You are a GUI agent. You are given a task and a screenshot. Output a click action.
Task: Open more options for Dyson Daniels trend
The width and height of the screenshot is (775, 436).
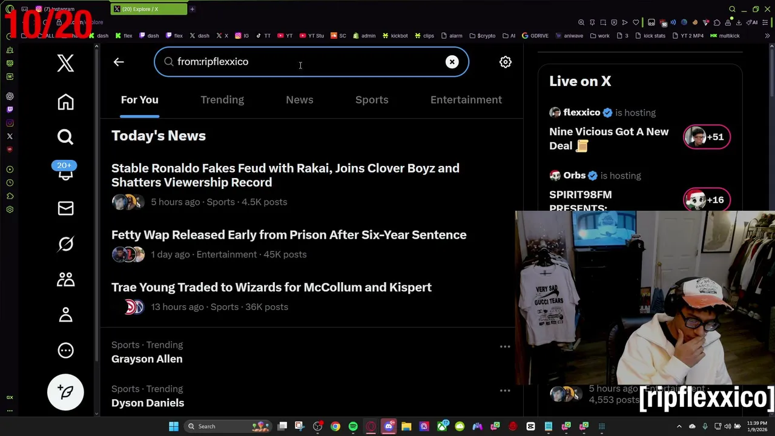pyautogui.click(x=505, y=391)
